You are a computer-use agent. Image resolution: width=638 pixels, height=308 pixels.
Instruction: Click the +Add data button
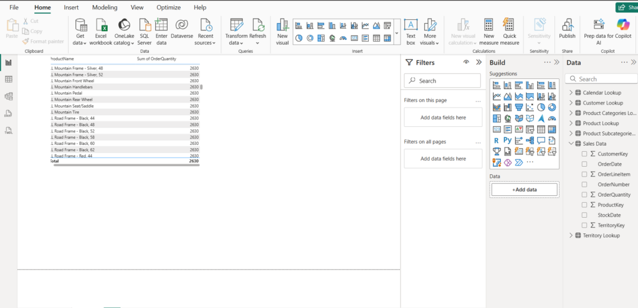[524, 189]
